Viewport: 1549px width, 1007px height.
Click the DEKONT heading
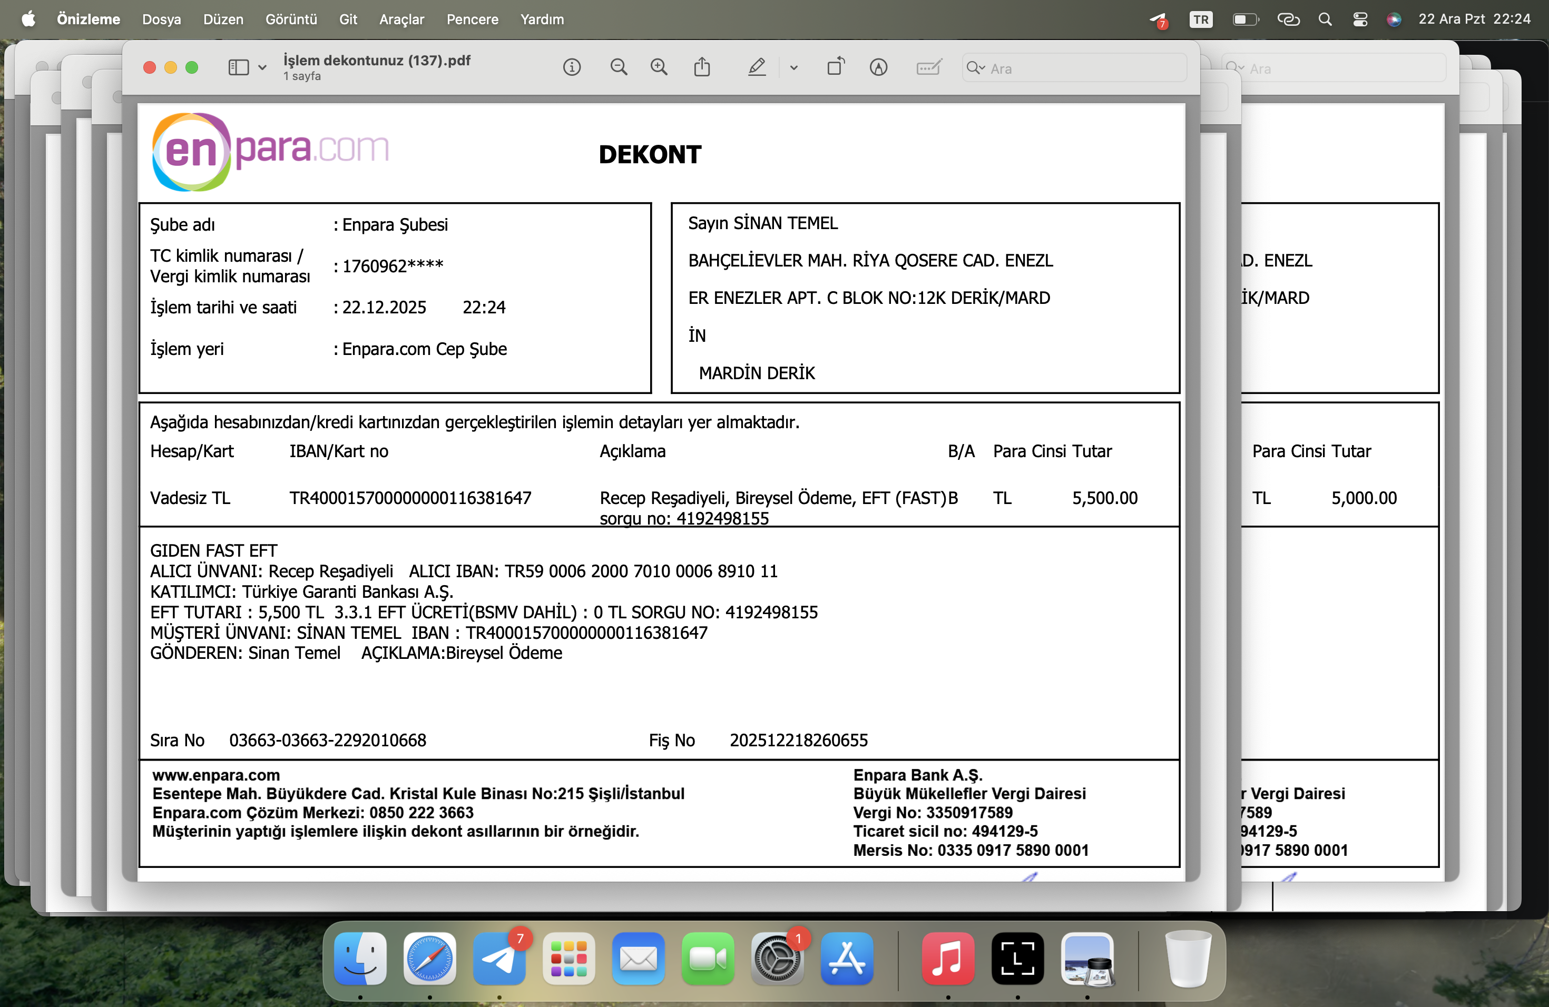650,154
